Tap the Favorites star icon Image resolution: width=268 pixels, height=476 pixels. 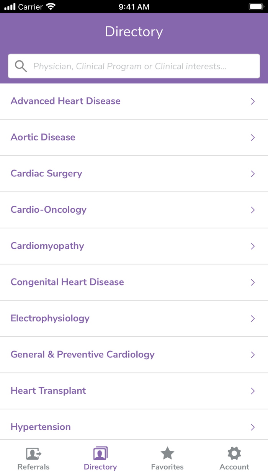click(x=167, y=453)
